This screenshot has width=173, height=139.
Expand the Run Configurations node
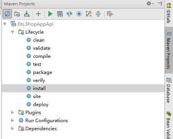point(13,120)
